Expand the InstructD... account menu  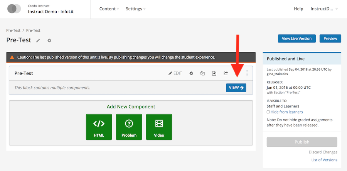[324, 9]
